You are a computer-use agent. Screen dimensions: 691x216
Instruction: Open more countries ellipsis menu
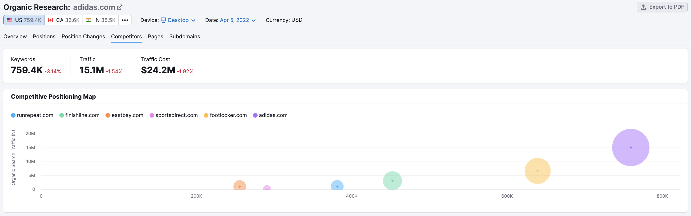click(x=125, y=20)
